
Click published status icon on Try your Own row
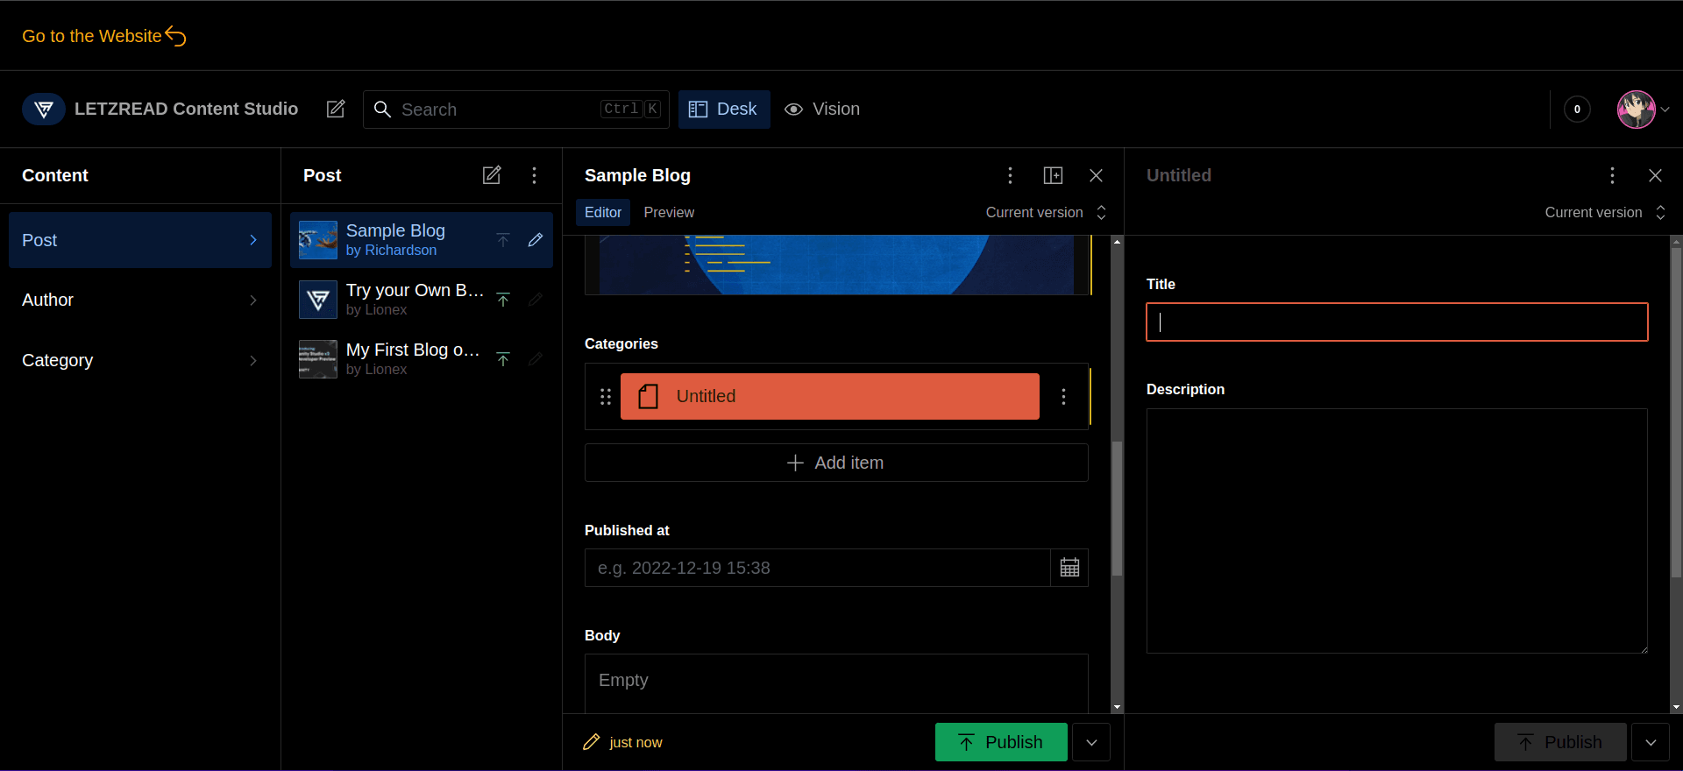pyautogui.click(x=503, y=300)
